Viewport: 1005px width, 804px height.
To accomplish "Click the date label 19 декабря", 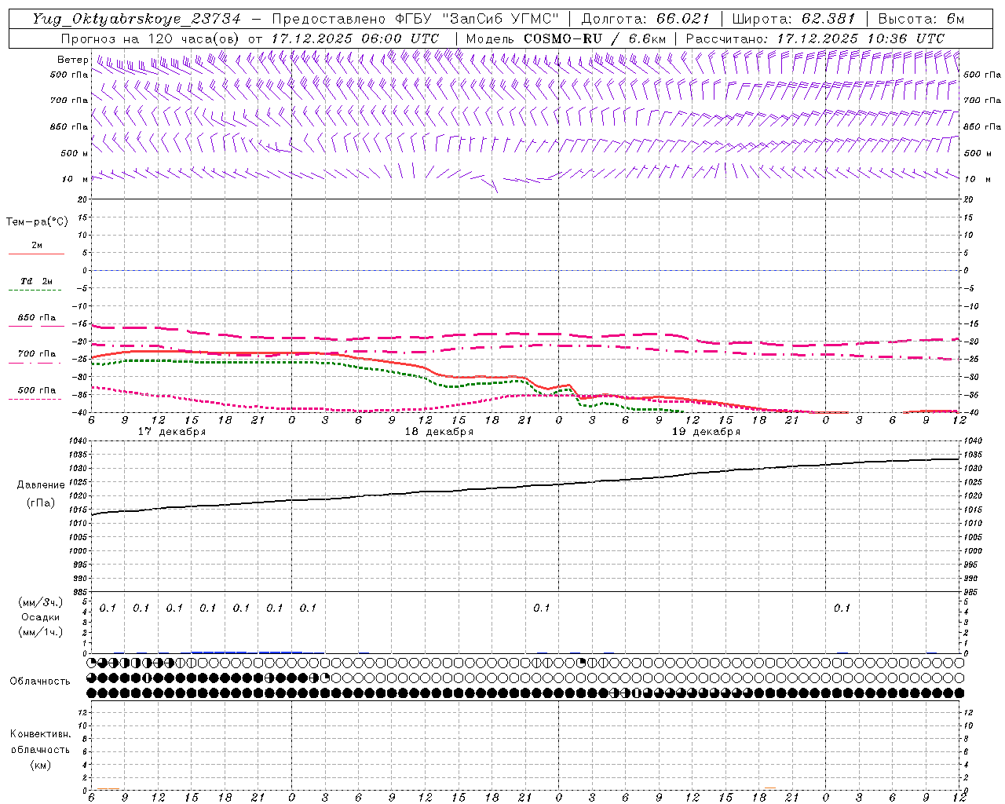I will coord(707,432).
